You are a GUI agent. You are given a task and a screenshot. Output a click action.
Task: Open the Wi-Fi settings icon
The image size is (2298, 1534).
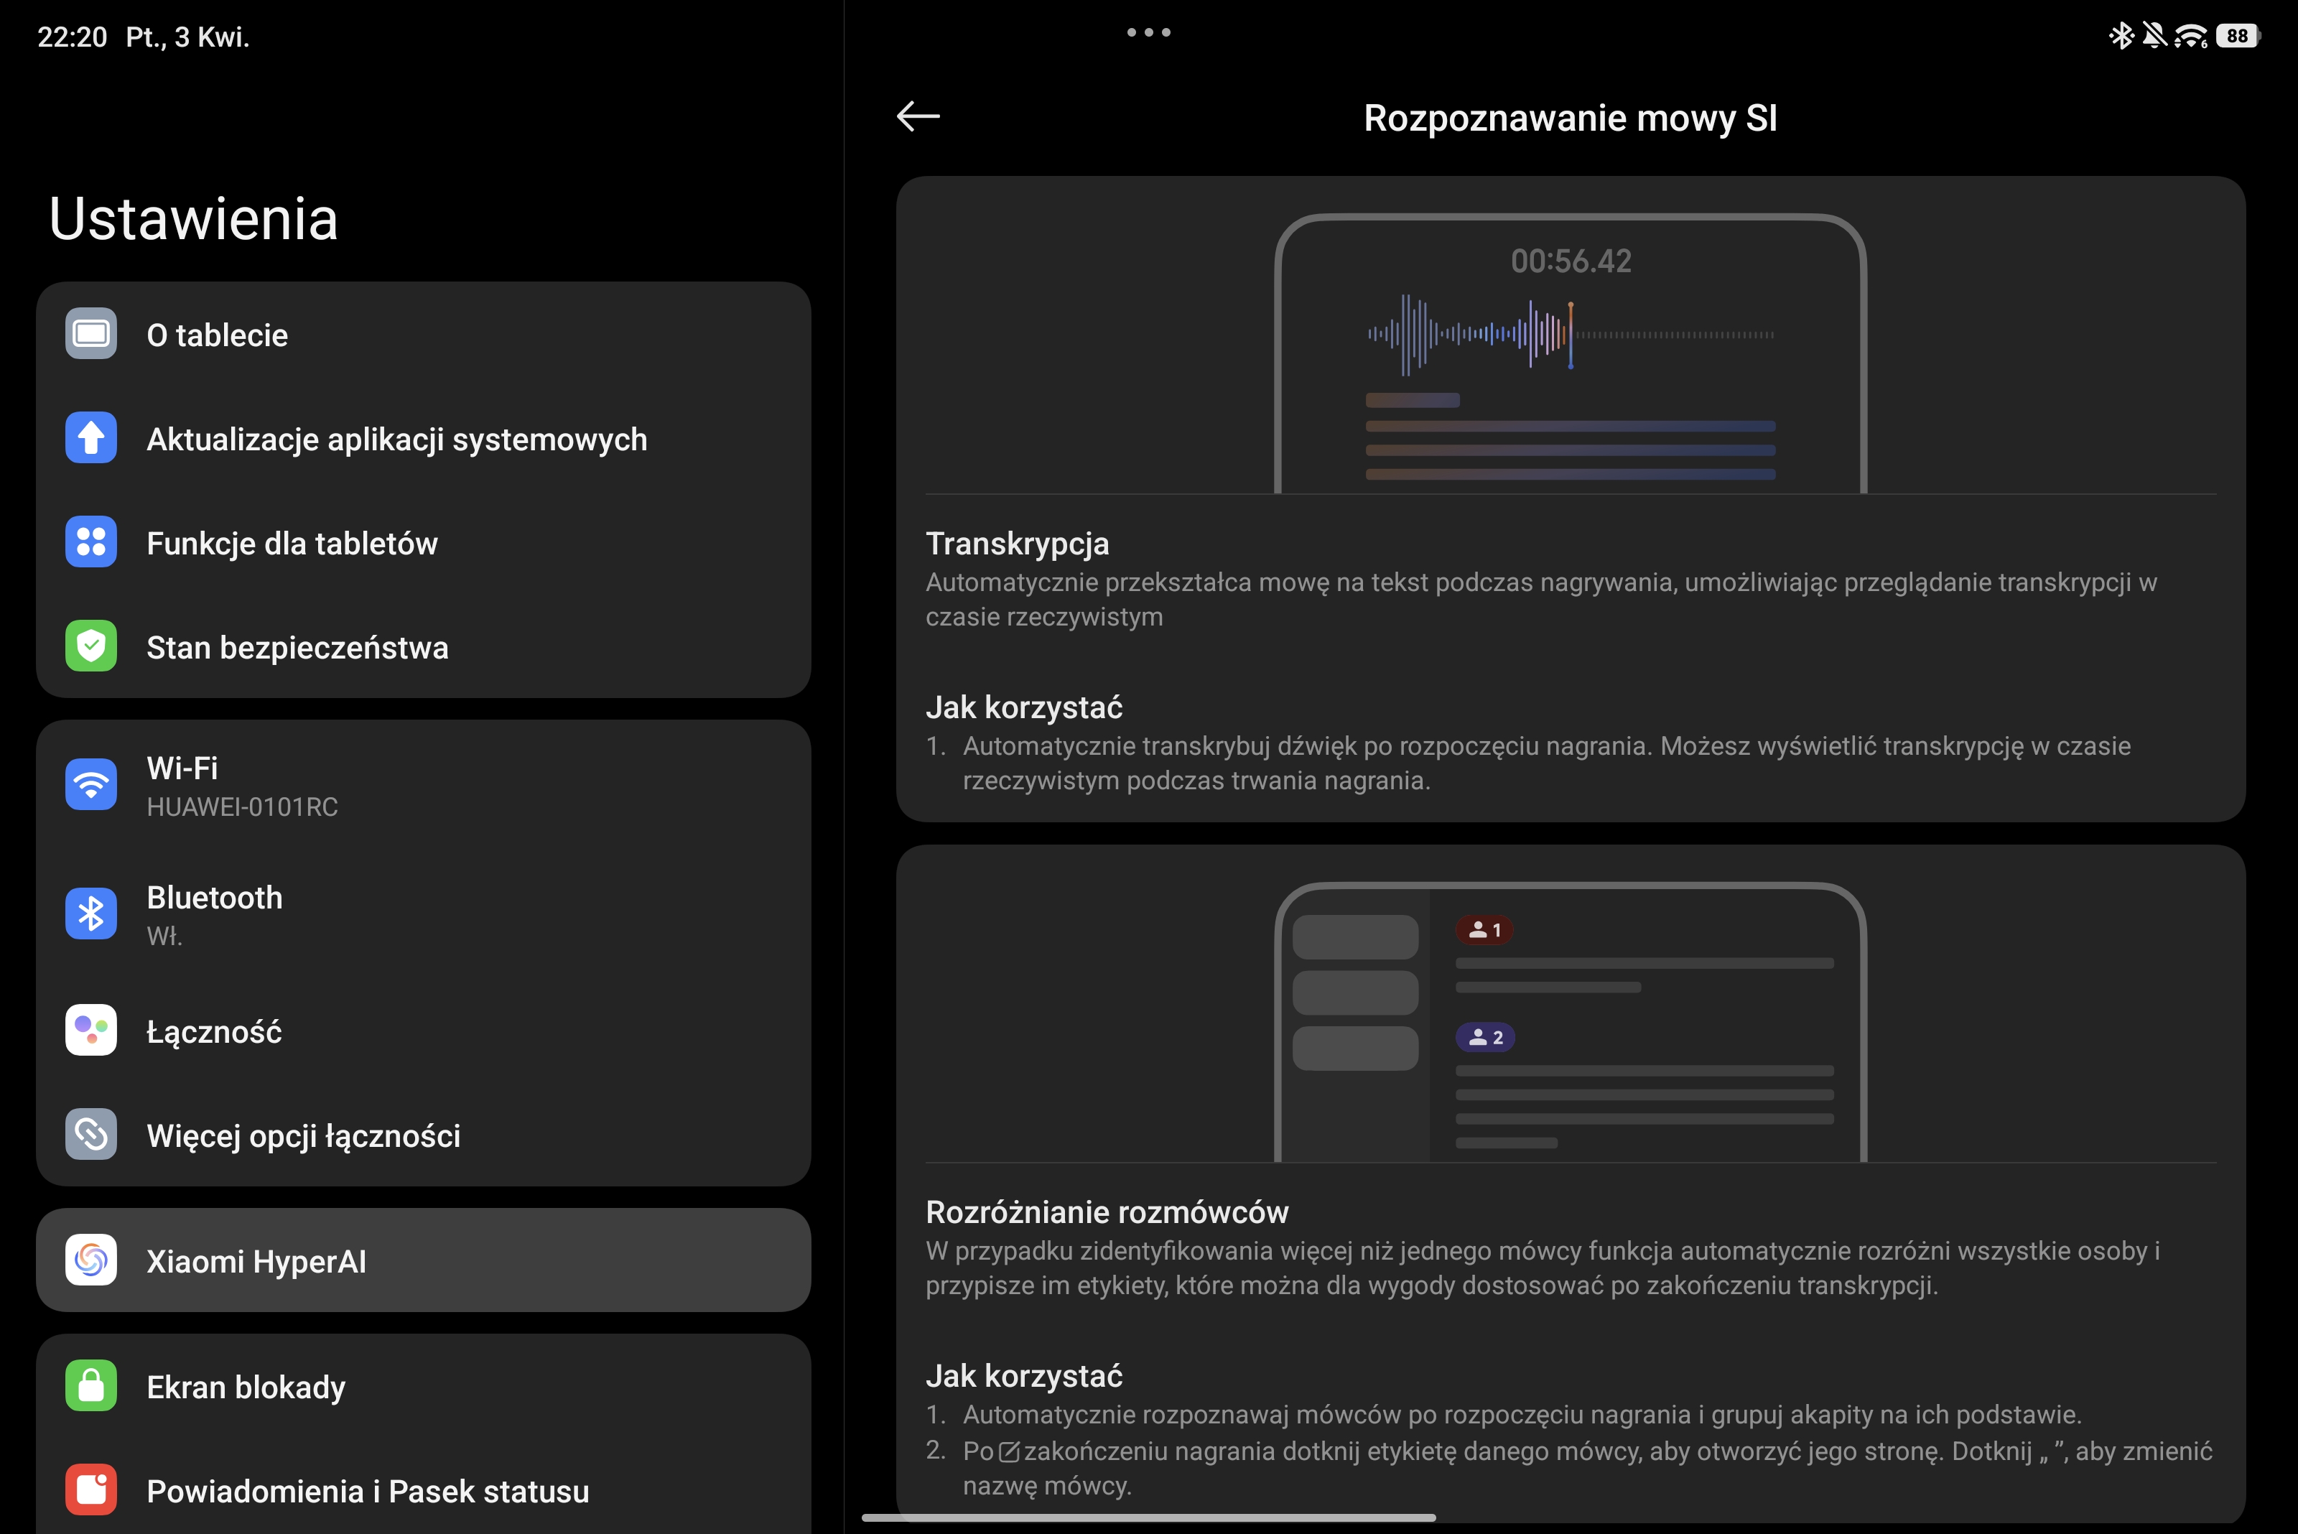click(x=91, y=785)
